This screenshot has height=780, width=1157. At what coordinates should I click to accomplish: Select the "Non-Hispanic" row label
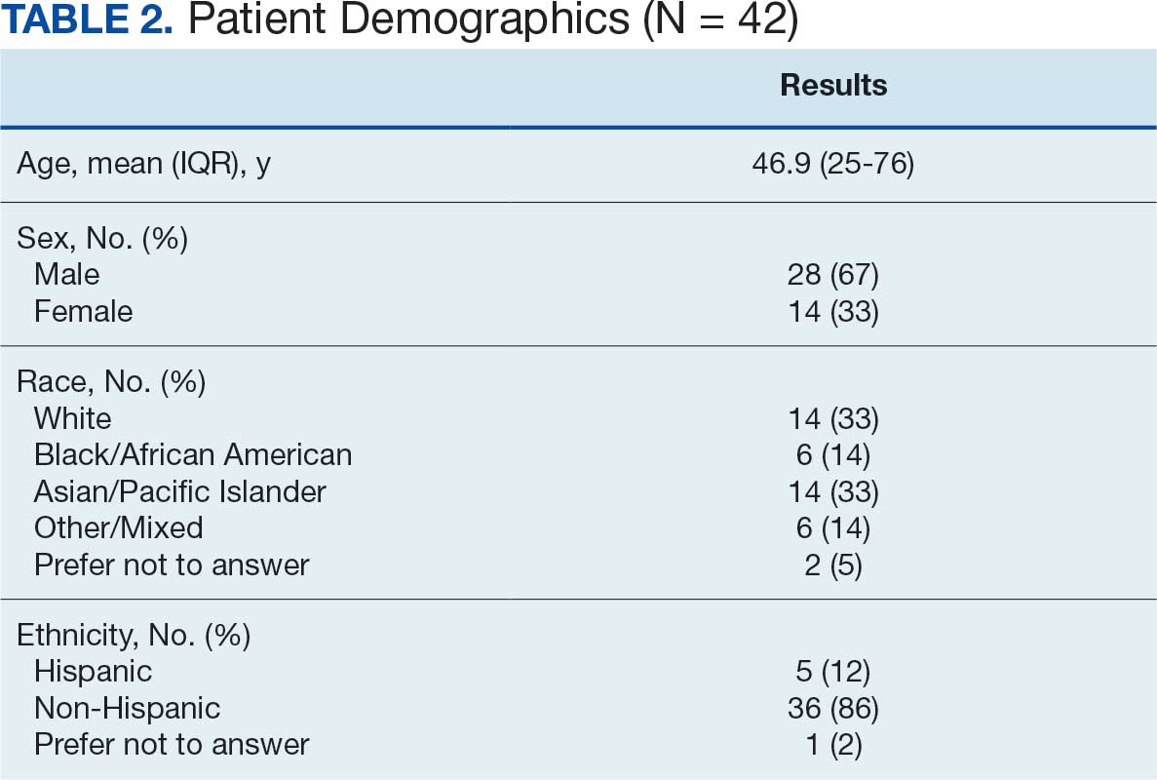click(127, 708)
